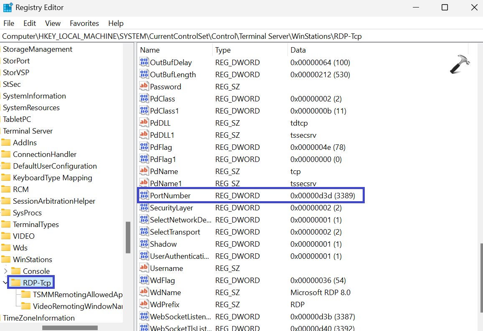Sort values by Type column header
Image resolution: width=483 pixels, height=331 pixels.
pyautogui.click(x=223, y=50)
